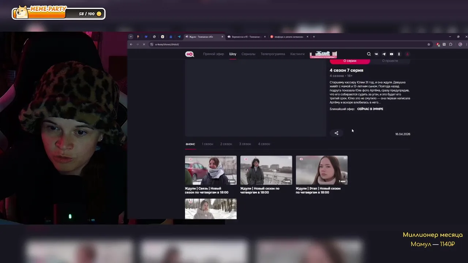Switch to the pinned Telegram browser tab
The height and width of the screenshot is (263, 468).
click(x=179, y=37)
